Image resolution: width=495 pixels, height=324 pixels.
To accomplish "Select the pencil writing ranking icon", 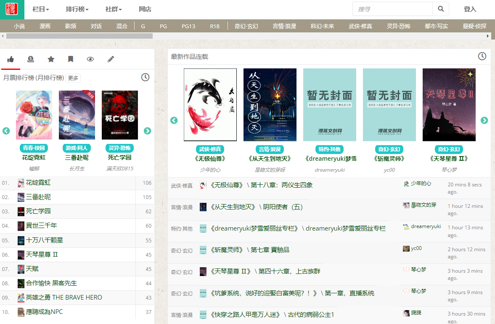I will 111,59.
